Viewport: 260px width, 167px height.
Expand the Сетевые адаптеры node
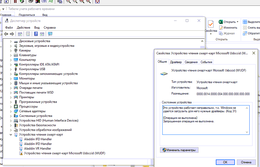[x=11, y=111]
